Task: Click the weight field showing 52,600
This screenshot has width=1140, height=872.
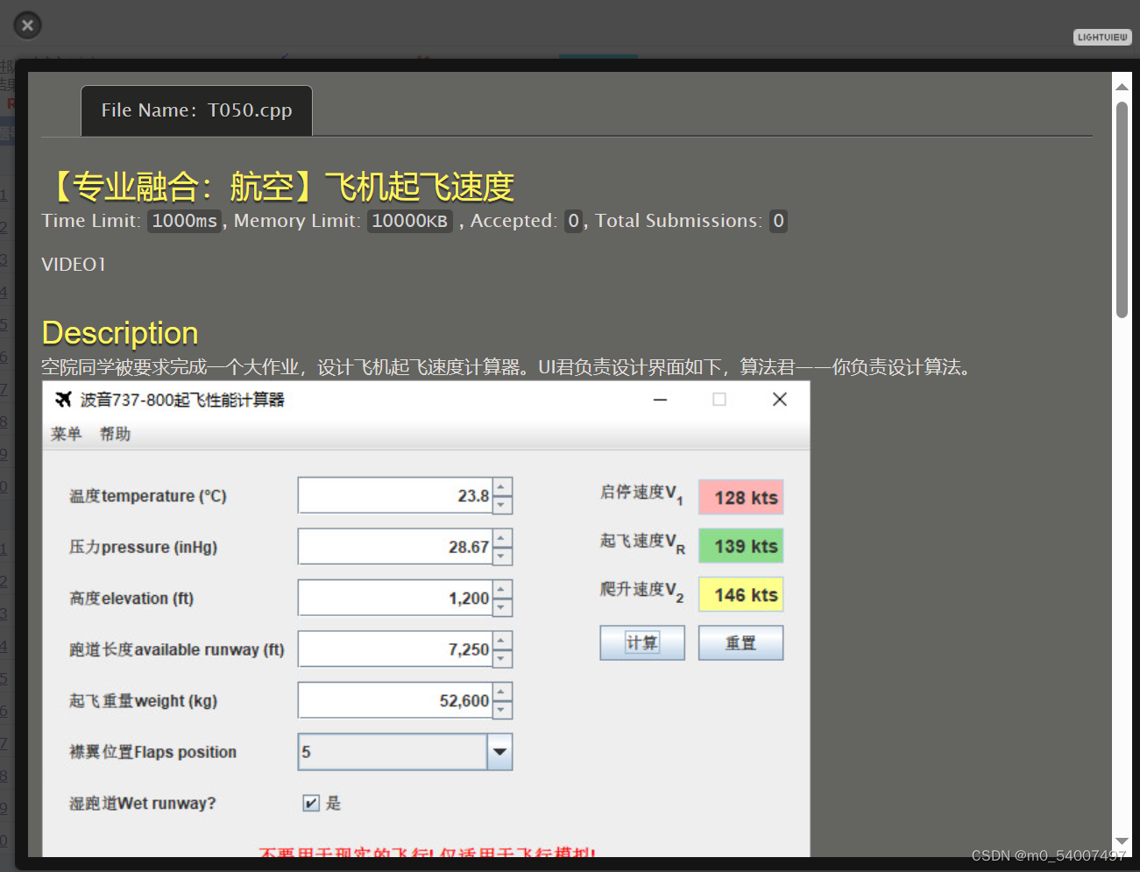Action: pos(395,701)
